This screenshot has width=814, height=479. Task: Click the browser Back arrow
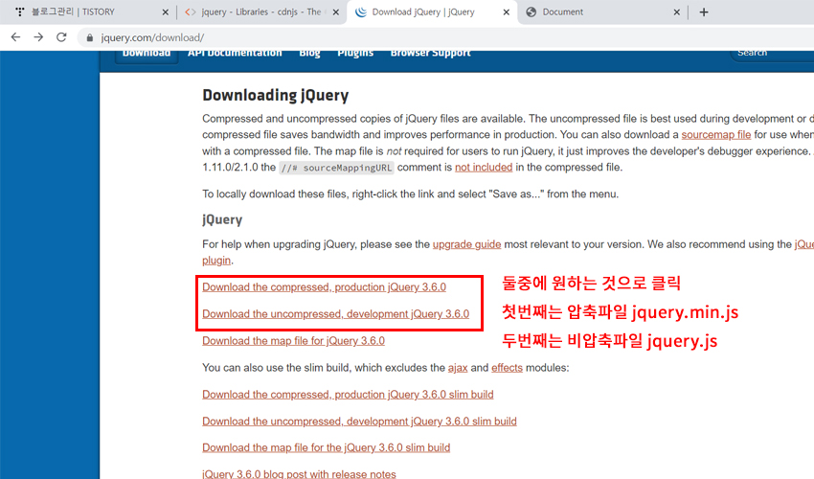tap(15, 37)
